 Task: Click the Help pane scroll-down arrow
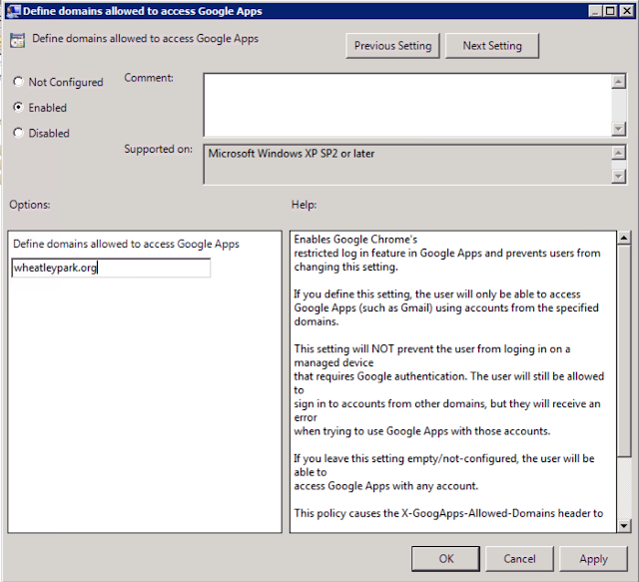pos(623,526)
